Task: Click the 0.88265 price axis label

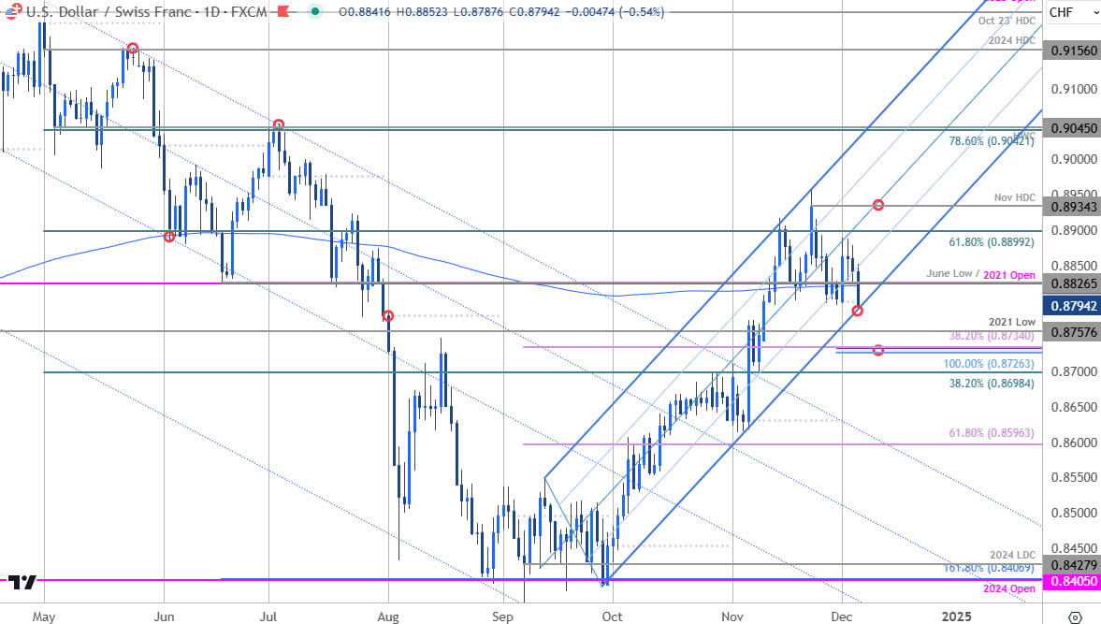Action: (x=1072, y=283)
